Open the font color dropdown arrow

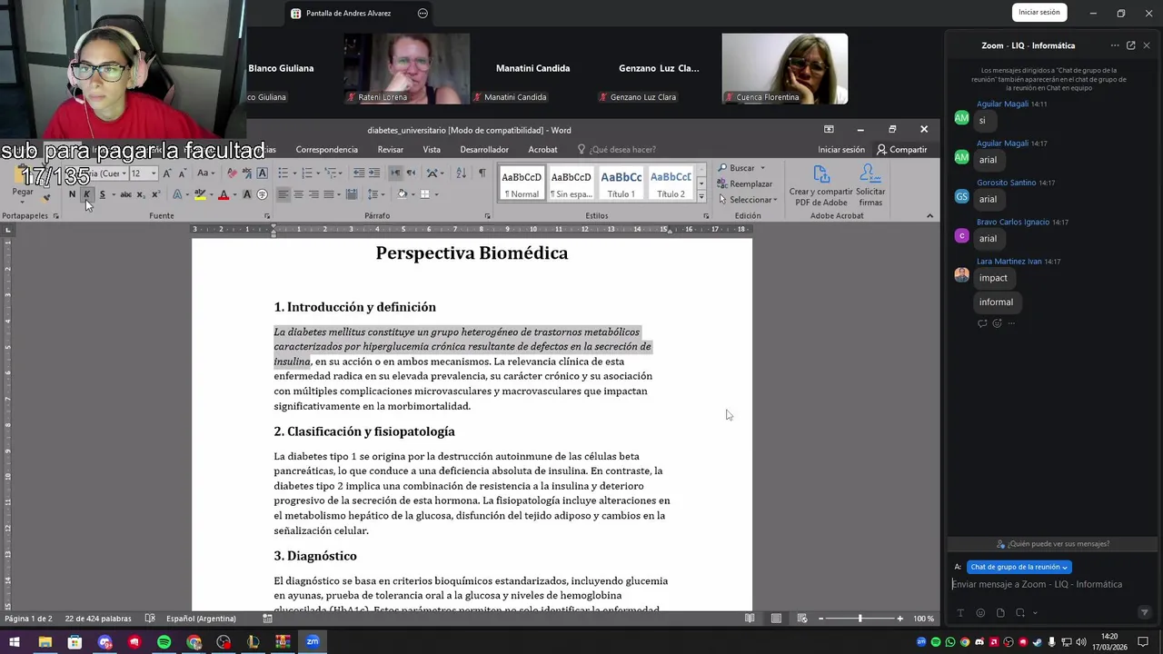(x=234, y=194)
